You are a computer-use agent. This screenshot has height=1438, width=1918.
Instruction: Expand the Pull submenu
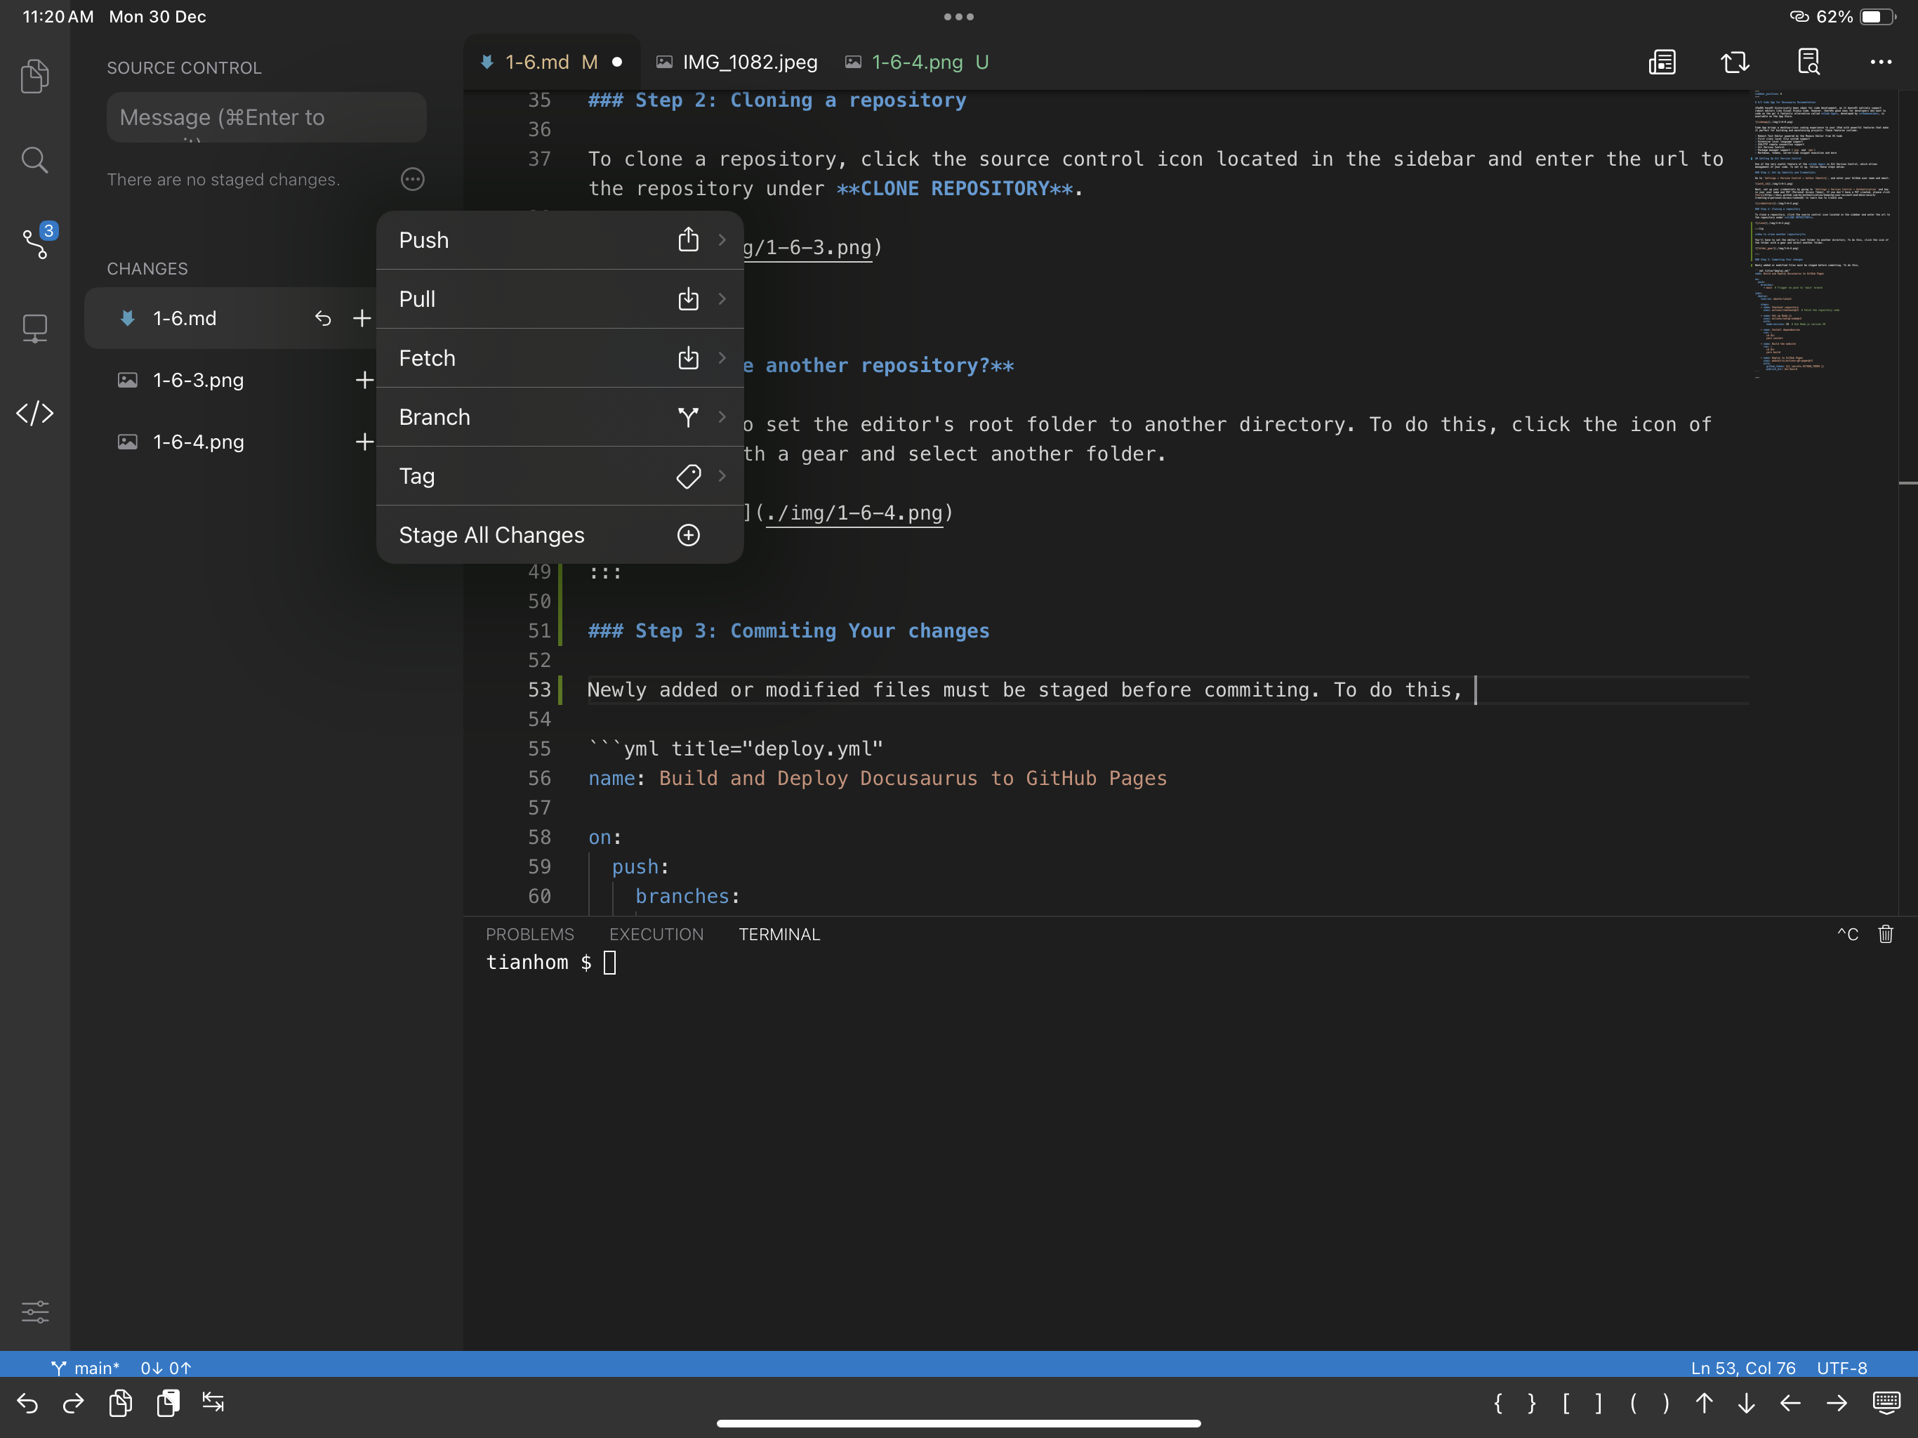pyautogui.click(x=560, y=299)
